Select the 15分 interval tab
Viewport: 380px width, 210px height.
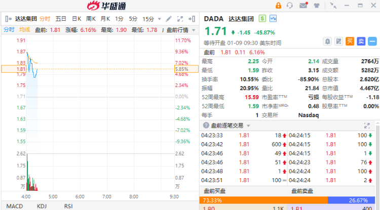148,19
